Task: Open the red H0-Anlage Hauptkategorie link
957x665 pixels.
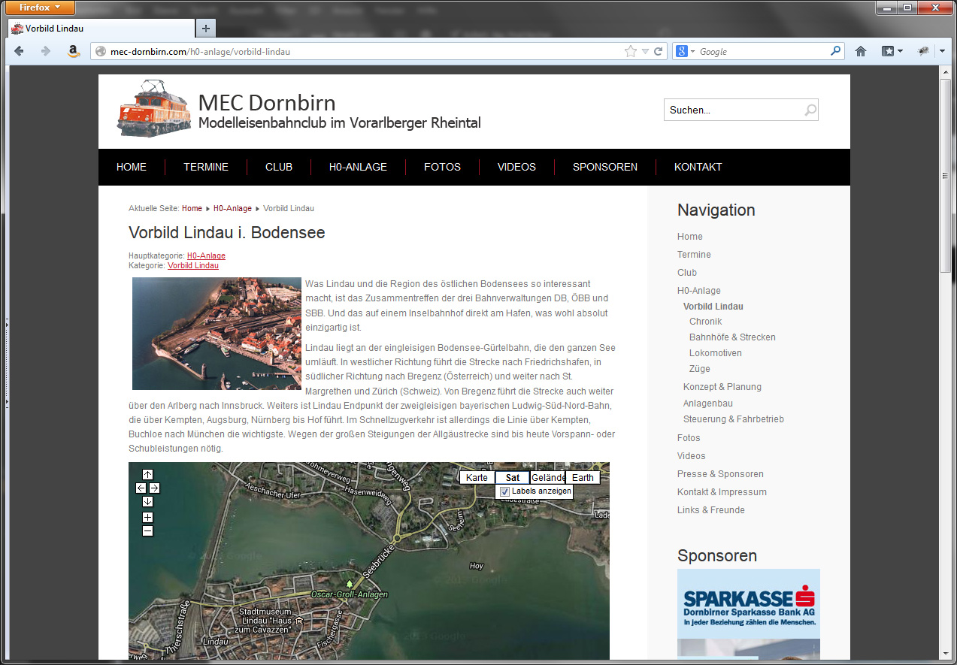Action: point(206,256)
